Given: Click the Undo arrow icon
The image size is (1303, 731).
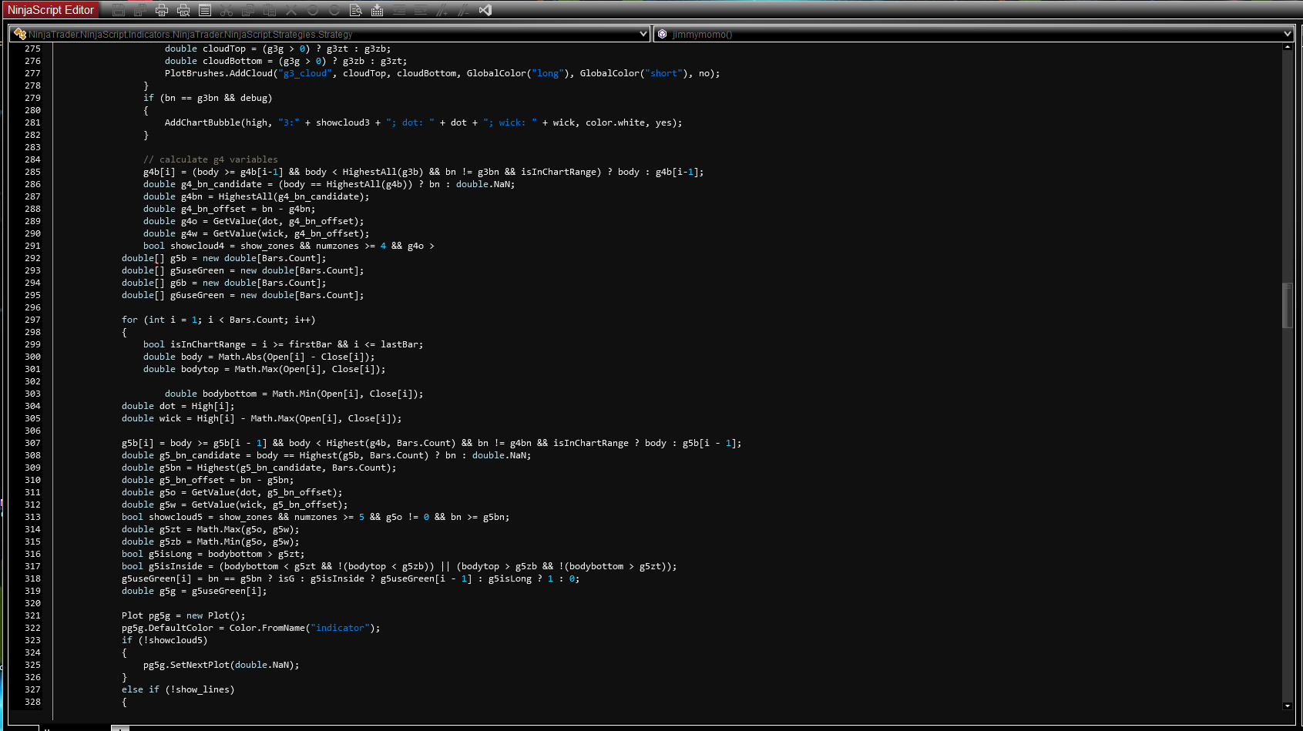Looking at the screenshot, I should (313, 10).
